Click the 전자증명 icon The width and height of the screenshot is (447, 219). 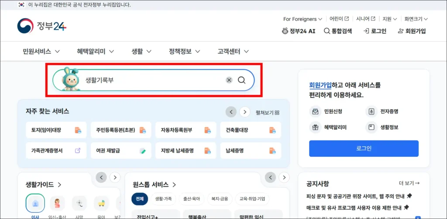point(371,111)
